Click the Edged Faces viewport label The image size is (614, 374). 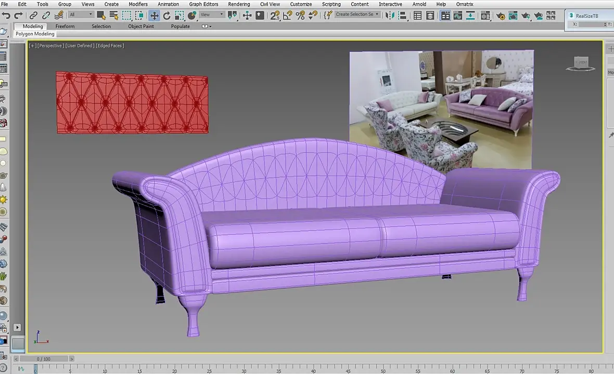click(x=110, y=46)
